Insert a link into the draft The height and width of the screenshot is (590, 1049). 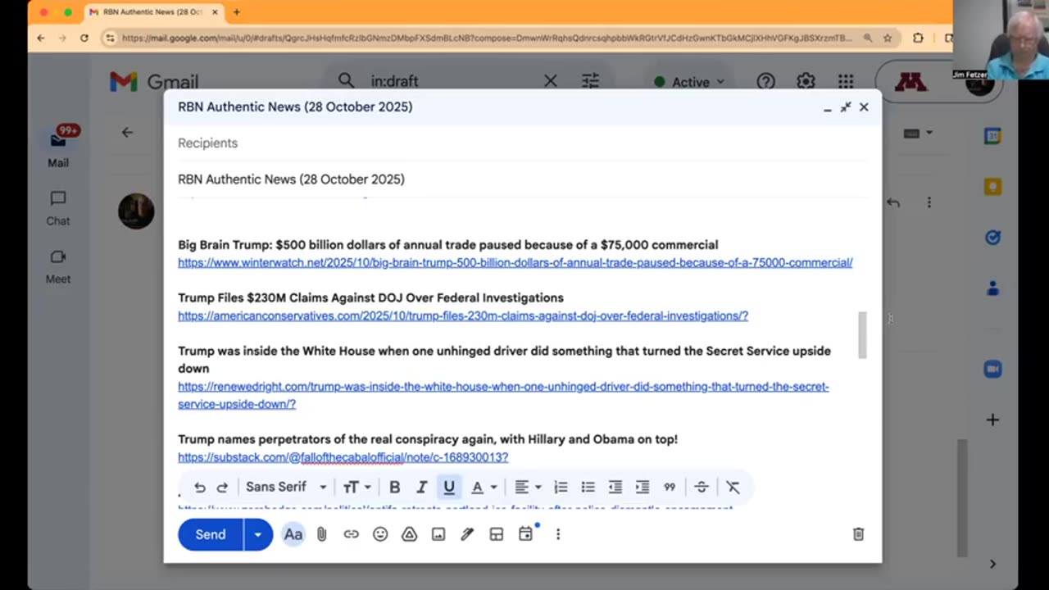(x=351, y=534)
